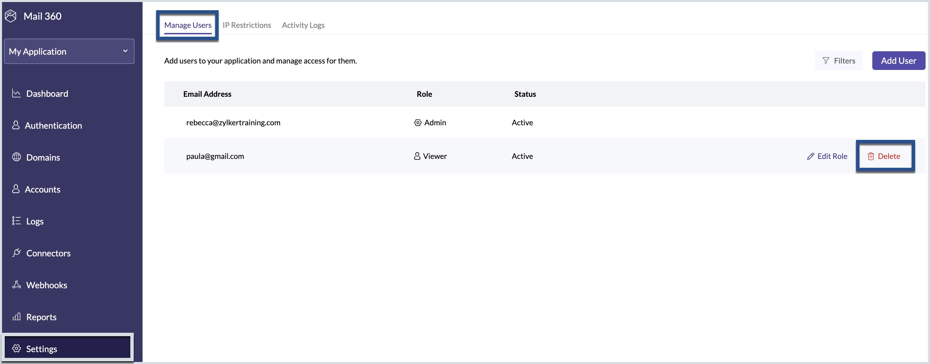
Task: Click paula's Active status
Action: 522,156
